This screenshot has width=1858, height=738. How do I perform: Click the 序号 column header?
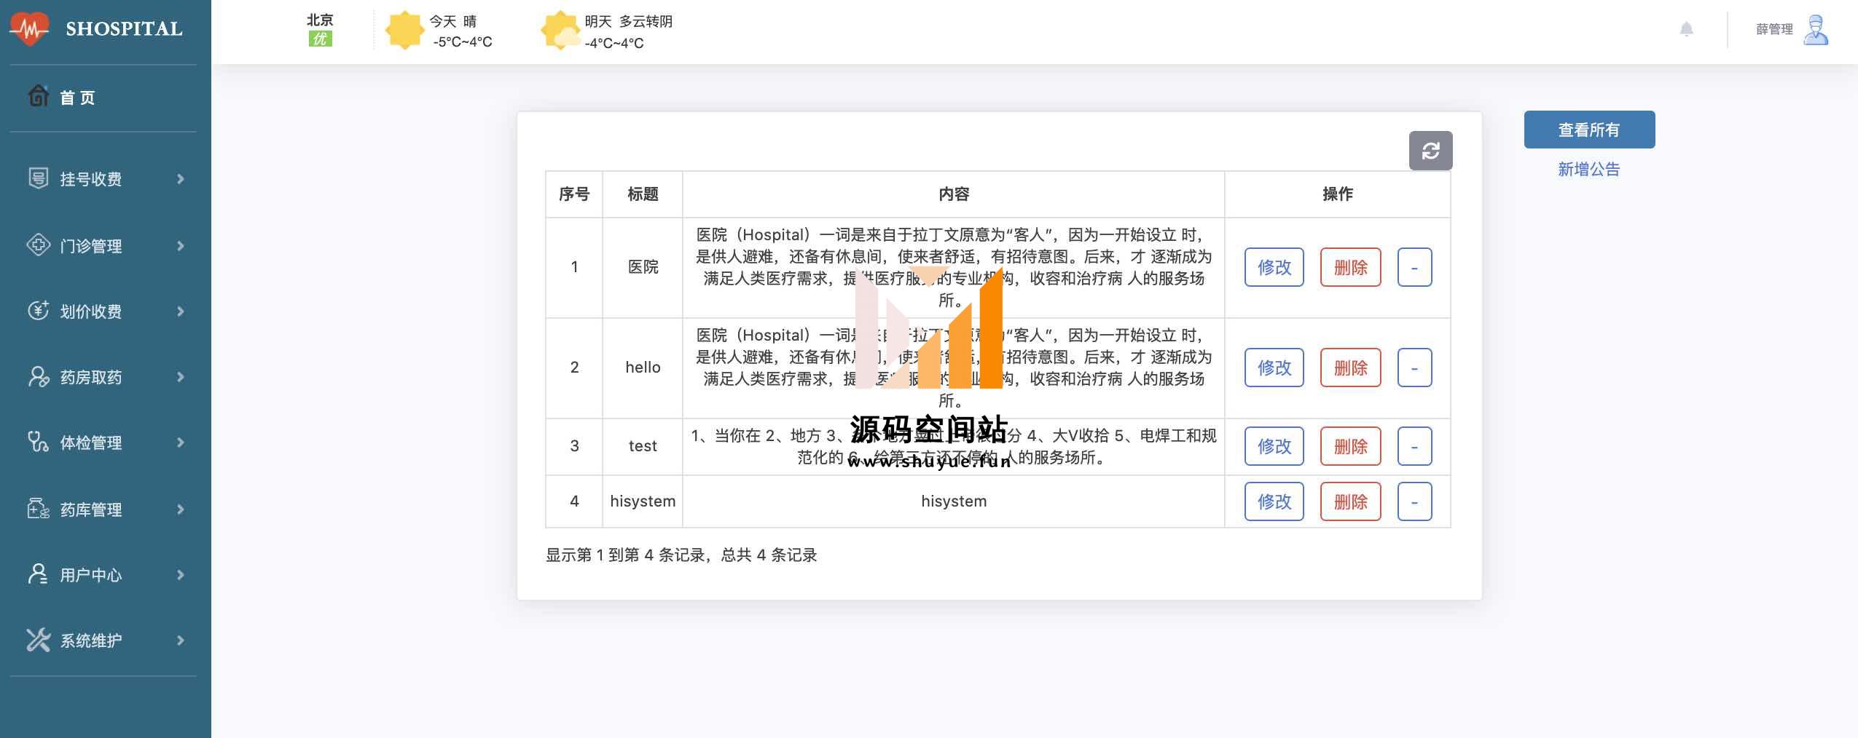[574, 194]
